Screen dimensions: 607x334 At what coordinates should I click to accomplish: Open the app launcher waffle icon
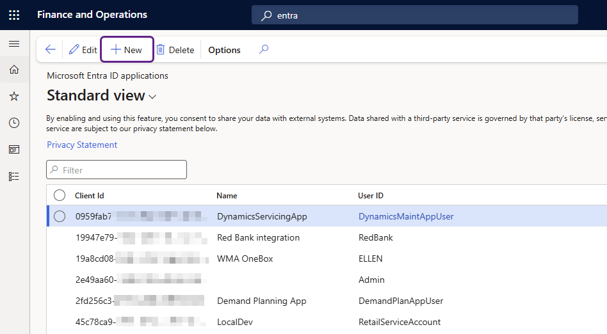(14, 15)
